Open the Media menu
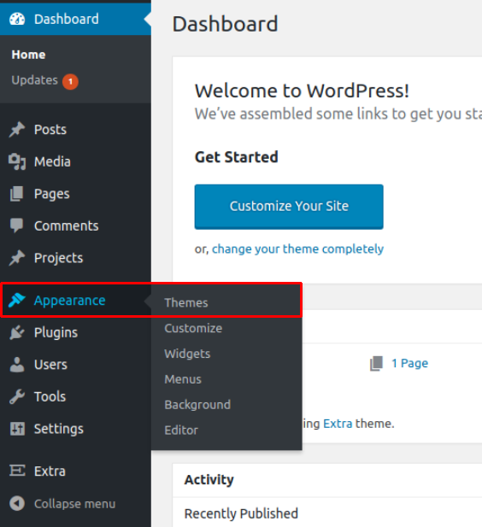 point(75,161)
